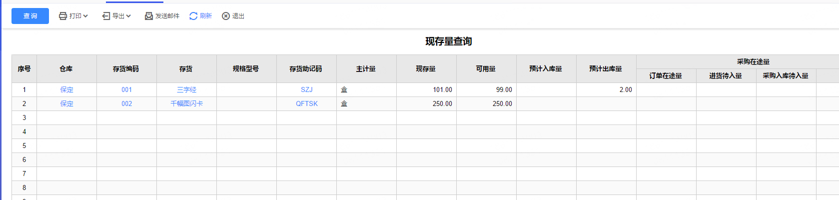Click the export (导出) icon

click(106, 16)
